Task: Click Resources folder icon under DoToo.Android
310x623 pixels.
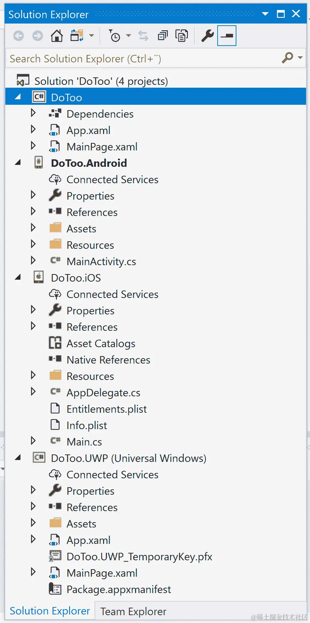Action: tap(55, 244)
